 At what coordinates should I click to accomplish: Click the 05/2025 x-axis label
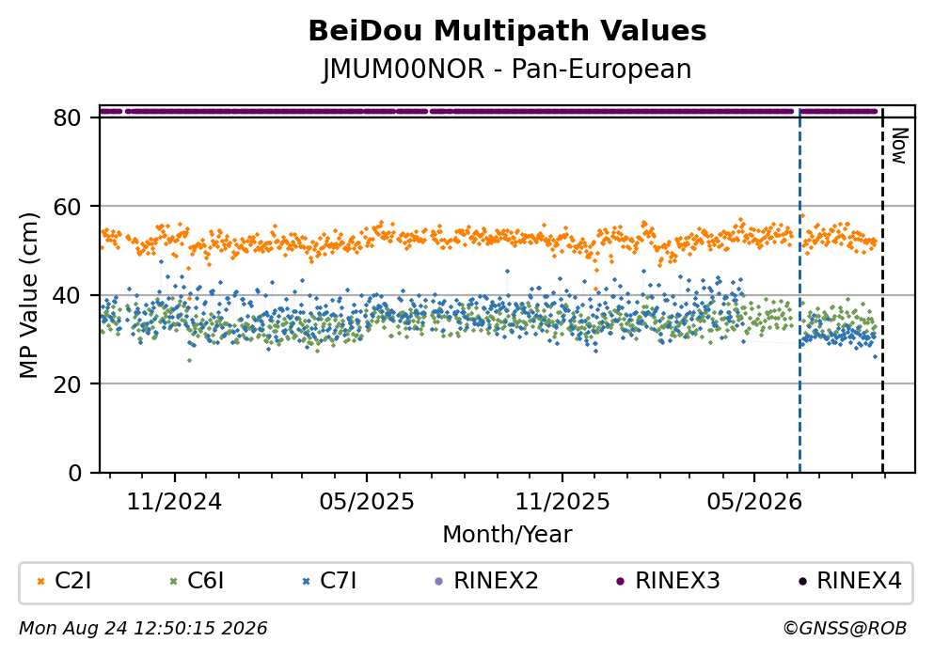pos(366,502)
